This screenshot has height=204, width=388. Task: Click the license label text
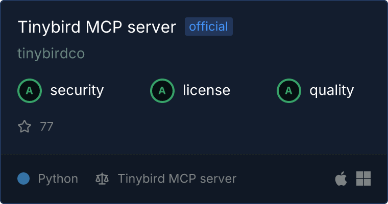coord(207,90)
